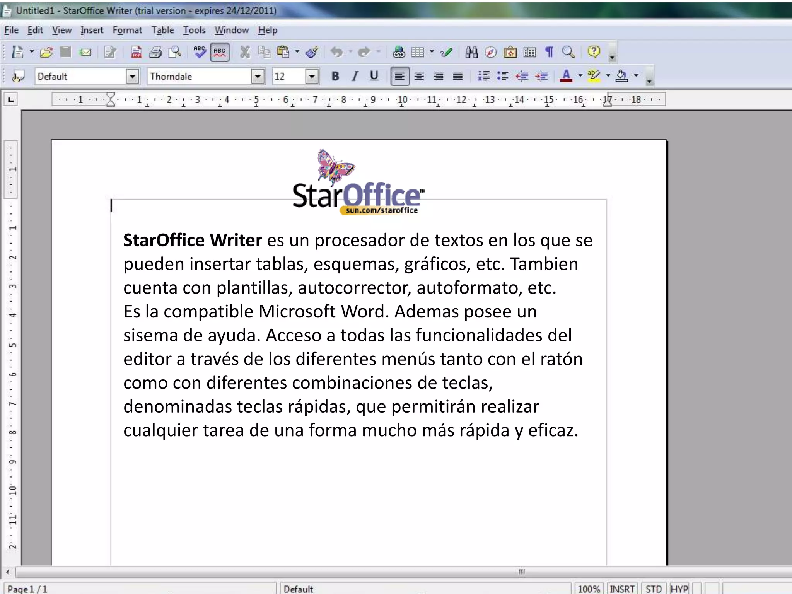Click the tab stop type selector on ruler
Viewport: 792px width, 594px height.
[x=11, y=100]
